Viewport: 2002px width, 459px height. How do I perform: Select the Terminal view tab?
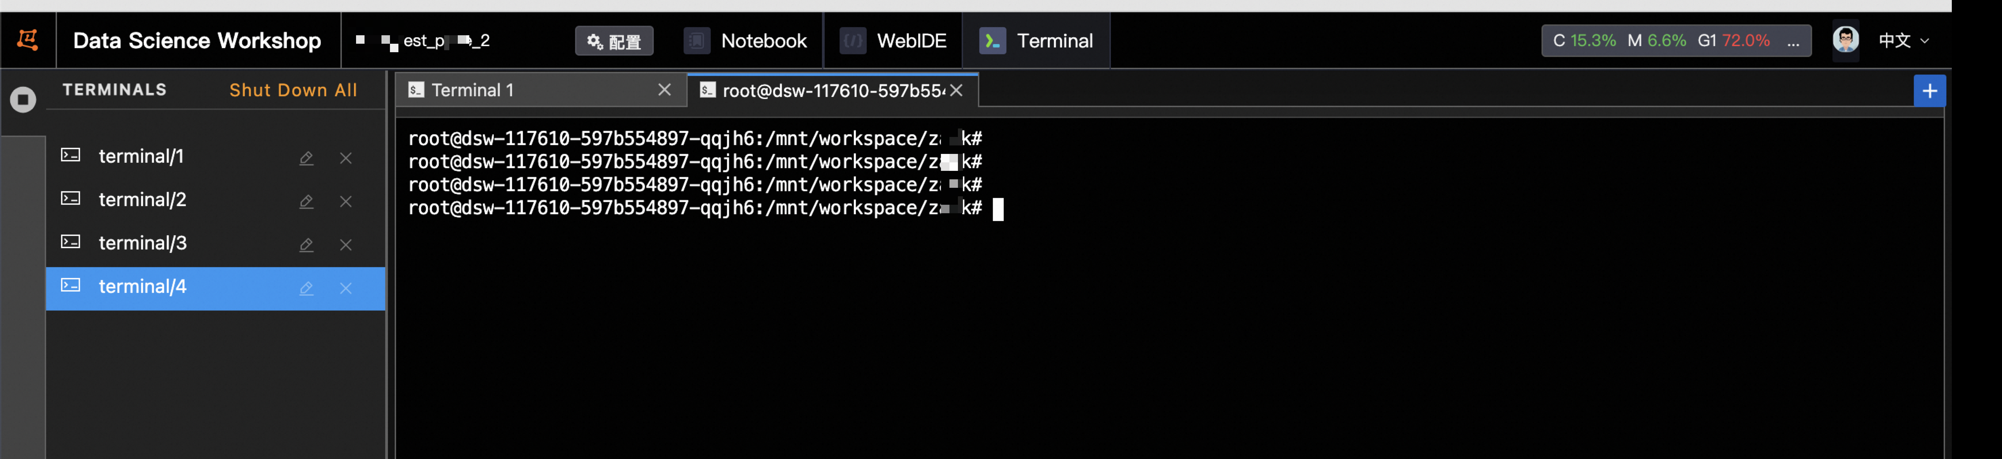[1037, 40]
